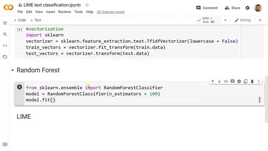Screen dimensions: 268x151
Task: Open the Help menu
Action: (90, 12)
